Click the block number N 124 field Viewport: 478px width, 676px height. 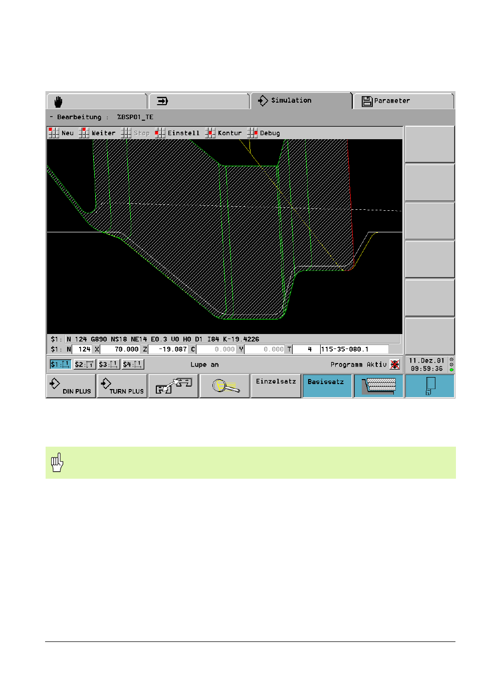pyautogui.click(x=82, y=350)
